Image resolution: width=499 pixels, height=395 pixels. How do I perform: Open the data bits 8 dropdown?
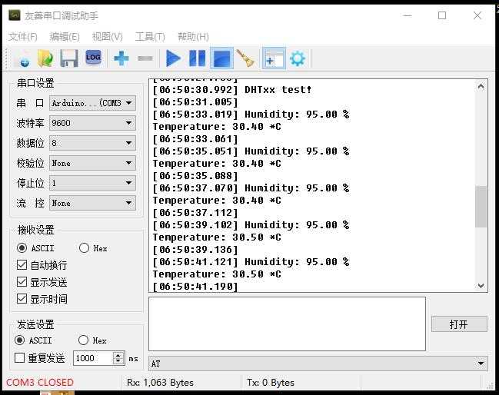[92, 143]
